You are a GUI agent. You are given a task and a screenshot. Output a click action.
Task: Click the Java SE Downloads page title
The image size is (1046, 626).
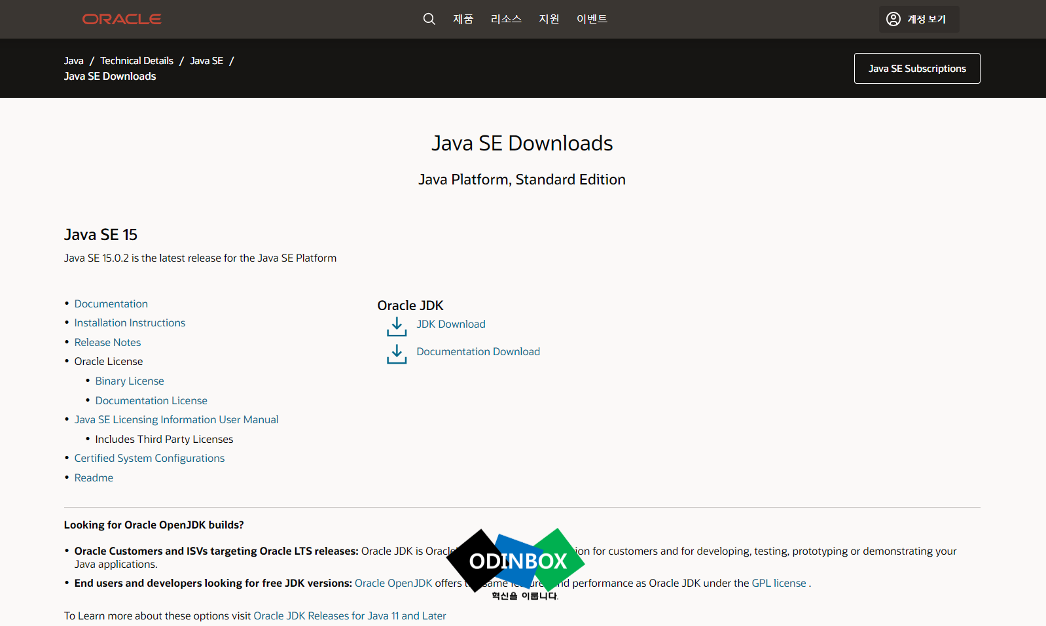coord(522,143)
